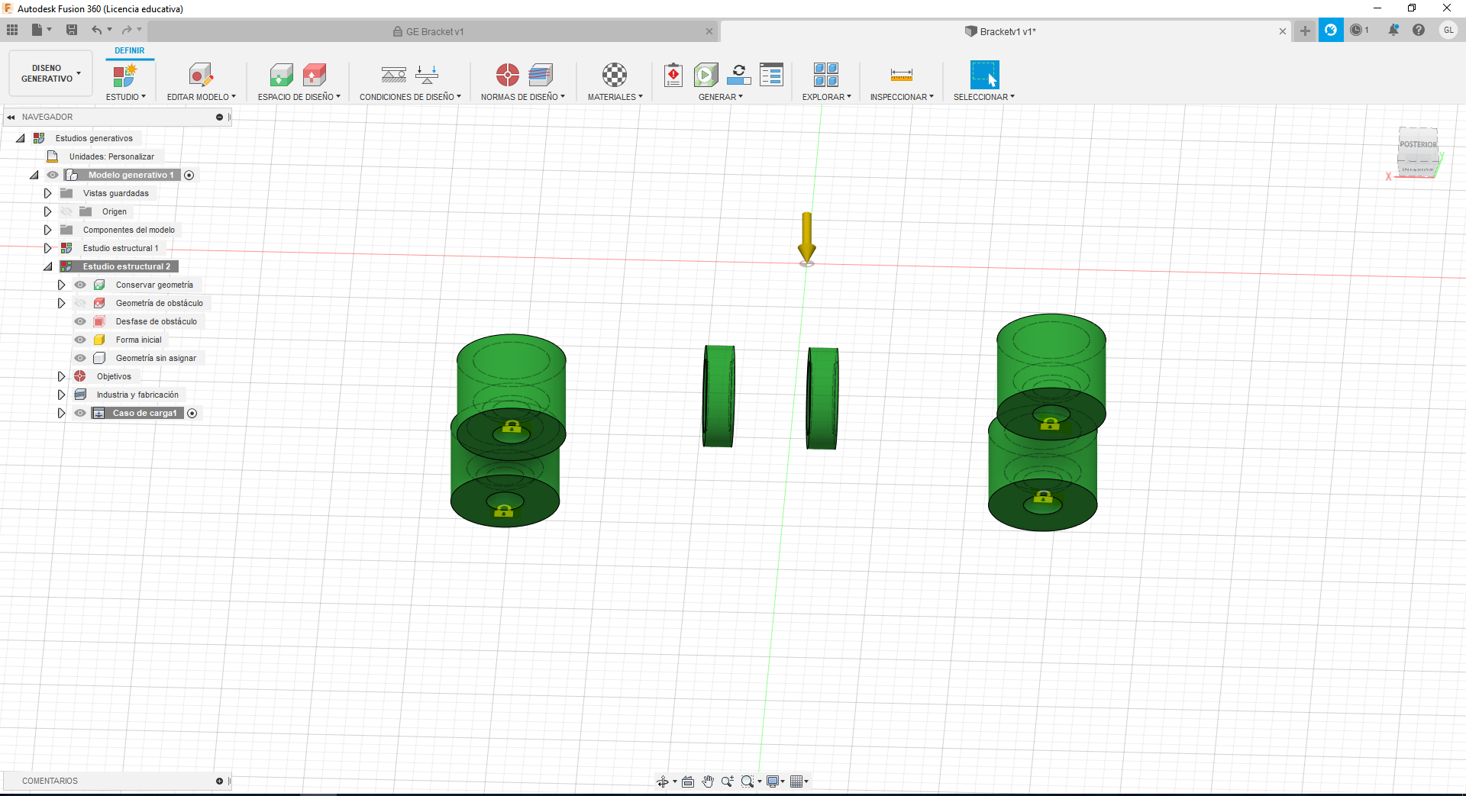1466x796 pixels.
Task: Click the Structural Loads icon
Action: pos(427,75)
